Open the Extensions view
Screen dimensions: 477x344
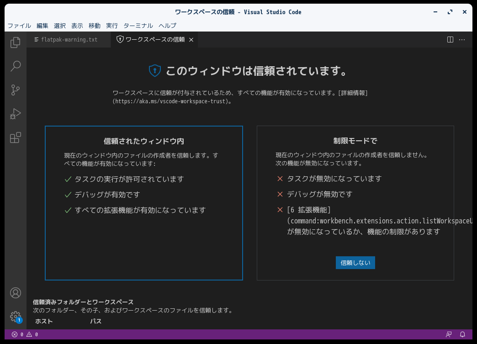(x=15, y=138)
